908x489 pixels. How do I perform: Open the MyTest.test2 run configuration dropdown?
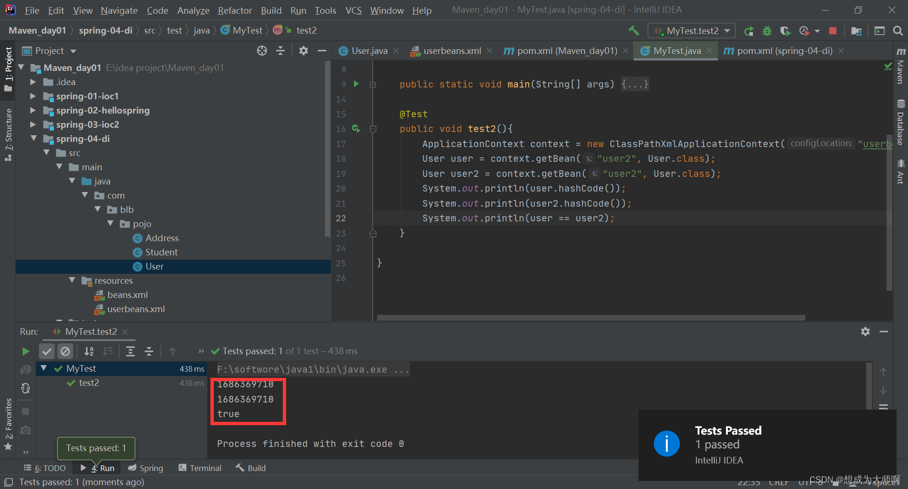(x=691, y=31)
